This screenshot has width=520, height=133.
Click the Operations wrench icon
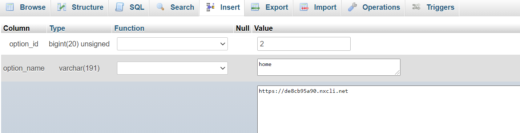coord(352,7)
